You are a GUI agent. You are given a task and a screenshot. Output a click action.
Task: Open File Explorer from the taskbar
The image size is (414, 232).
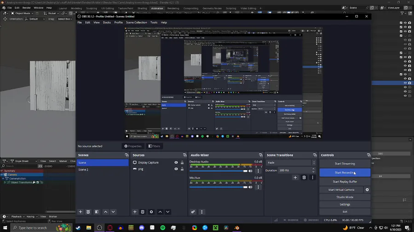click(89, 228)
